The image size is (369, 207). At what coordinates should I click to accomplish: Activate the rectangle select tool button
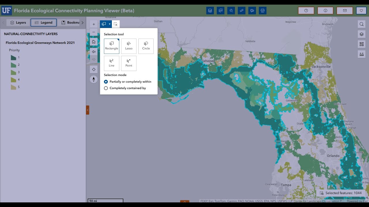point(104,24)
